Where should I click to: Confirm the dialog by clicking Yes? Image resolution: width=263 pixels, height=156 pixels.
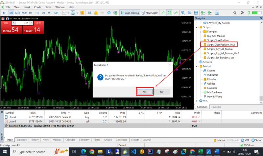[145, 92]
